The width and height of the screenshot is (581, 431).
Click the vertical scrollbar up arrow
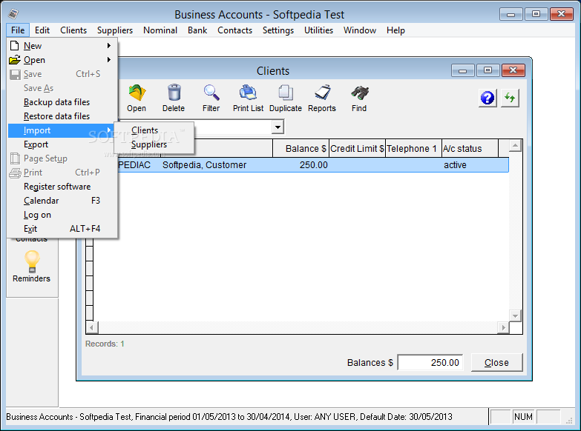pyautogui.click(x=515, y=146)
